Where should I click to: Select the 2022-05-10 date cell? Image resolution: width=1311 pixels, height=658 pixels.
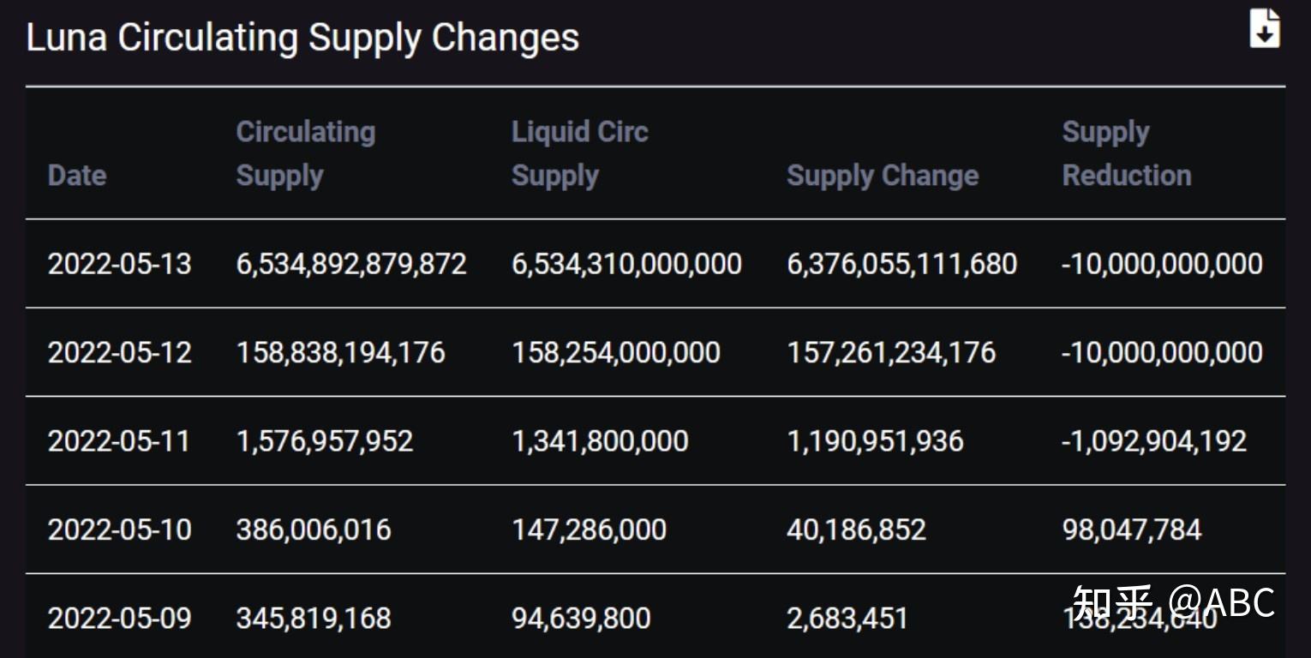[119, 529]
